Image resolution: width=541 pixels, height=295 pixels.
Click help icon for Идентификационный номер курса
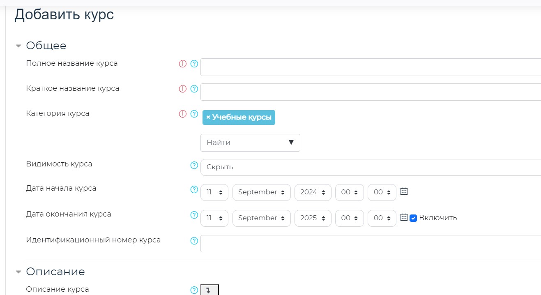194,241
